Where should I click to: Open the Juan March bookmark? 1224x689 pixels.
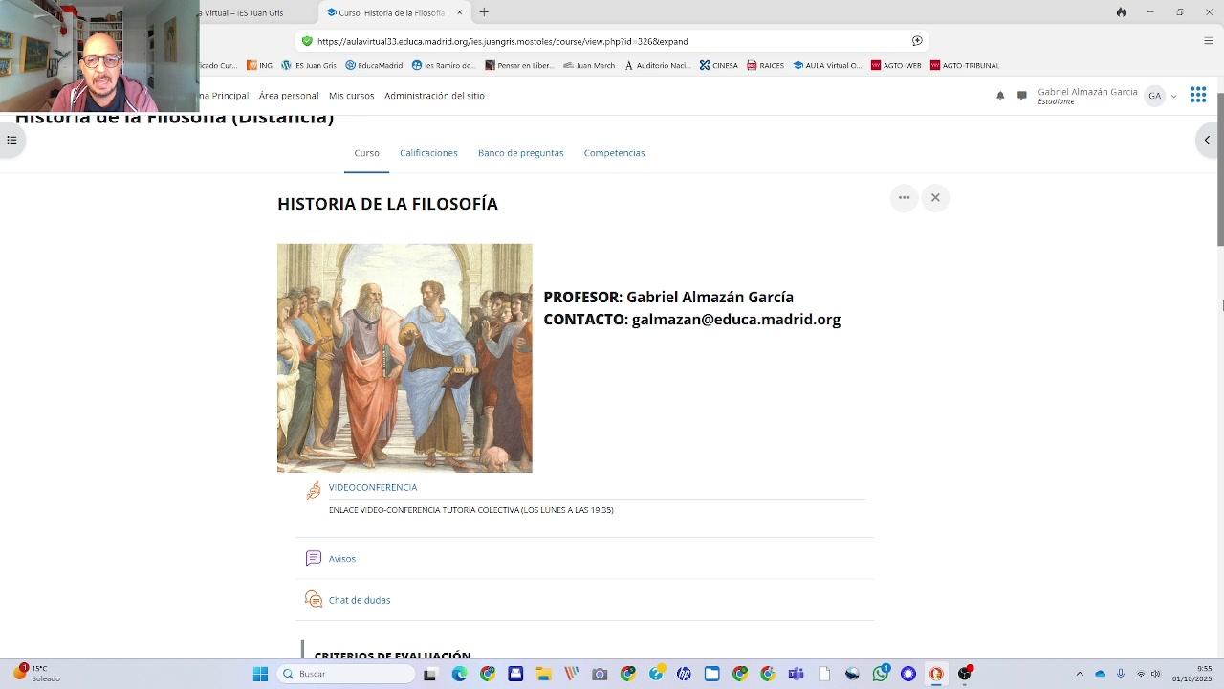589,65
